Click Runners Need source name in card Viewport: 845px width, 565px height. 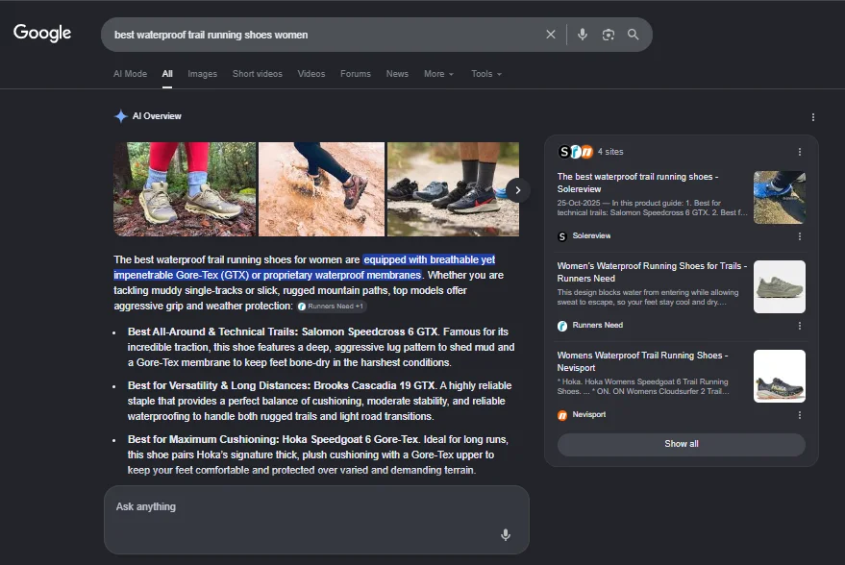pyautogui.click(x=598, y=326)
